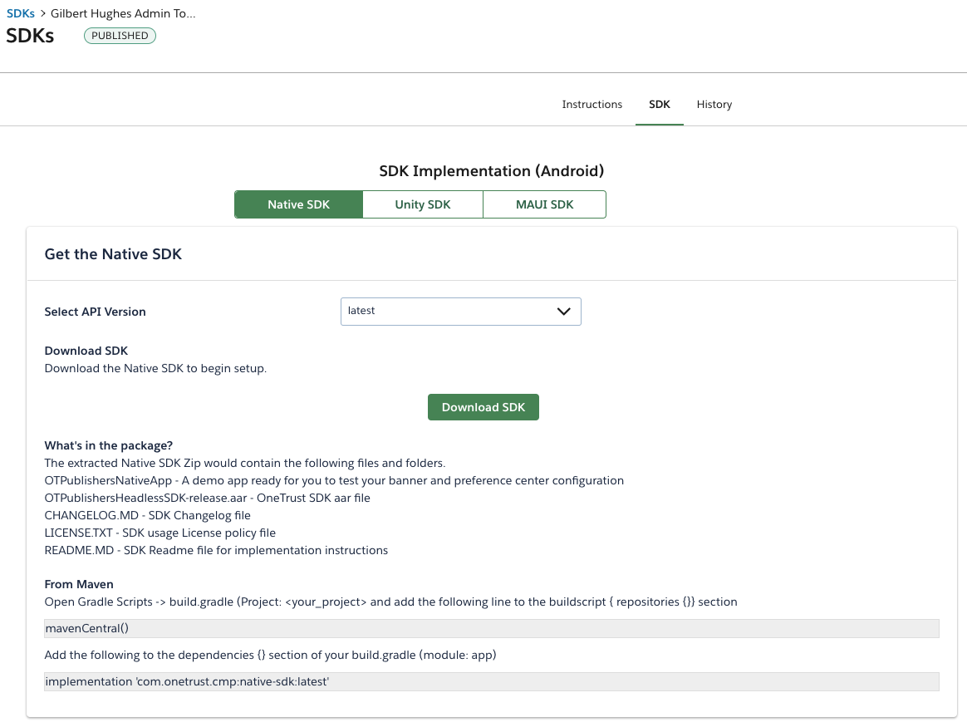The image size is (967, 727).
Task: Click the CHANGELOG.MD line
Action: 147,515
